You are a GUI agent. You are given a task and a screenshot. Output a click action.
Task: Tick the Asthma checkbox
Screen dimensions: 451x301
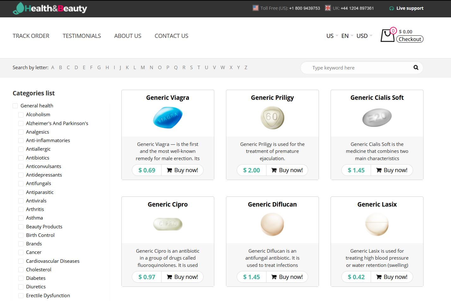(x=21, y=218)
